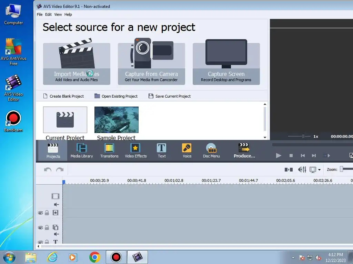Click the main video track icon
Image resolution: width=353 pixels, height=264 pixels.
coord(56,196)
